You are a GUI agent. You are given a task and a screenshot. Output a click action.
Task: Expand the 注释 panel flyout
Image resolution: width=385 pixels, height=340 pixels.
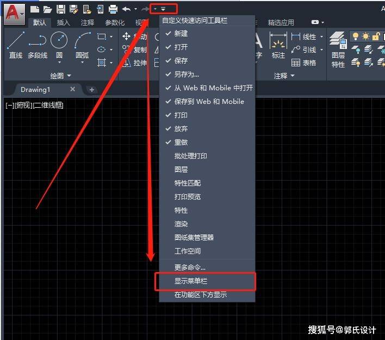(x=284, y=76)
